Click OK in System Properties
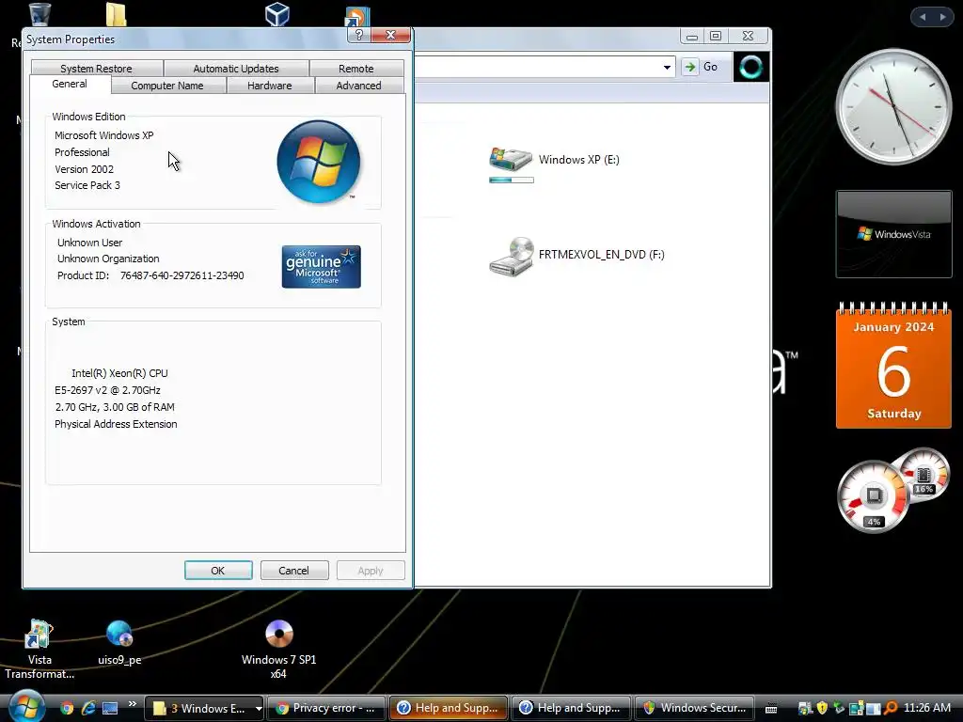This screenshot has width=963, height=722. [x=218, y=571]
